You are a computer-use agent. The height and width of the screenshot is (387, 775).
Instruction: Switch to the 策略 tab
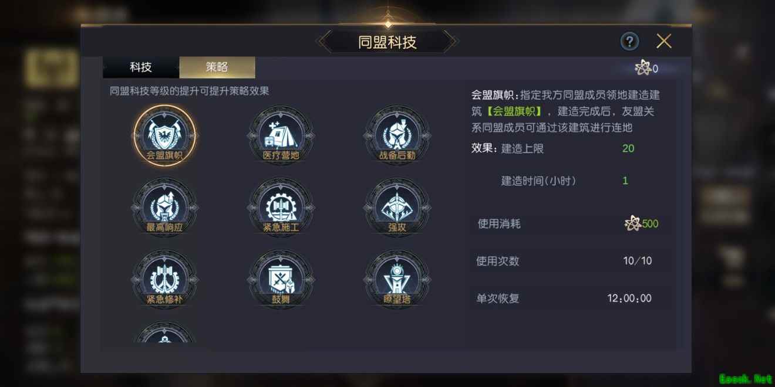217,67
